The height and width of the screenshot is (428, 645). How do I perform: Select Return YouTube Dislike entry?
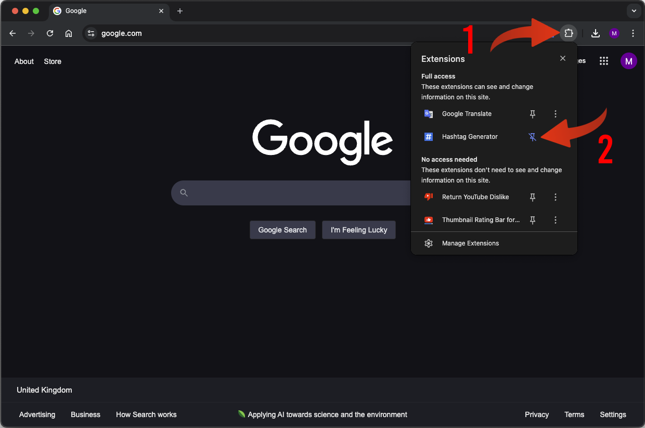click(475, 197)
